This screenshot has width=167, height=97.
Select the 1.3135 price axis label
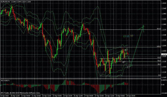click(x=164, y=72)
